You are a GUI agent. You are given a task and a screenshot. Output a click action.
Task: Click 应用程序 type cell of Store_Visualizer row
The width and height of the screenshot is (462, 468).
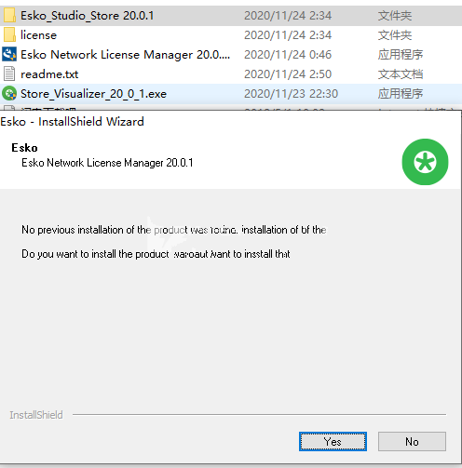pos(401,94)
